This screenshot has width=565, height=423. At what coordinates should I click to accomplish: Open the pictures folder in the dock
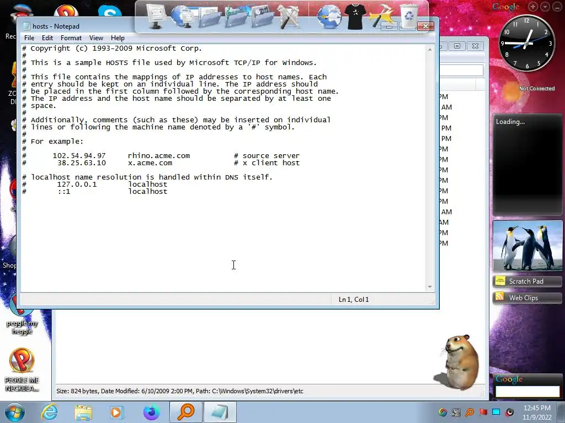coord(262,16)
